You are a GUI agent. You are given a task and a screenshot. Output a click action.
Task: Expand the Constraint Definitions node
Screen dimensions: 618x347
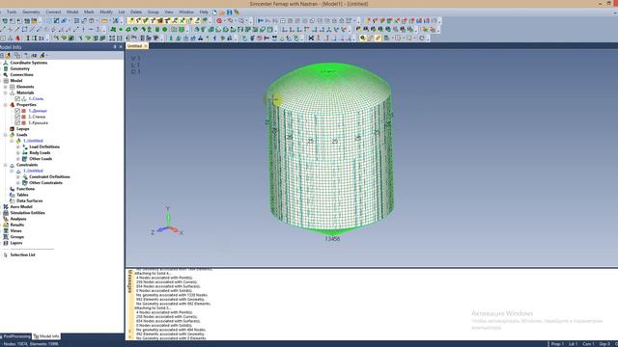click(x=17, y=177)
